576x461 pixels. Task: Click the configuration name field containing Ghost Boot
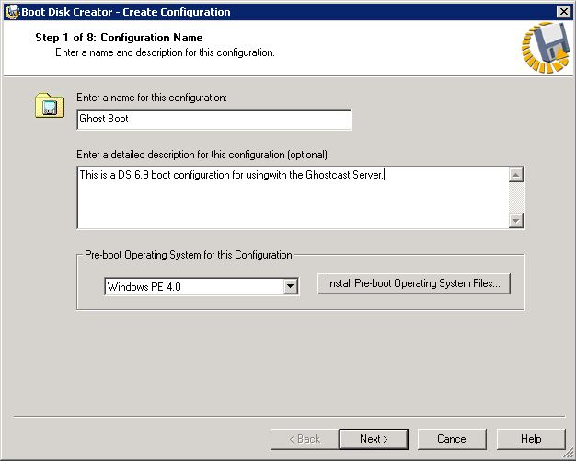click(x=214, y=120)
